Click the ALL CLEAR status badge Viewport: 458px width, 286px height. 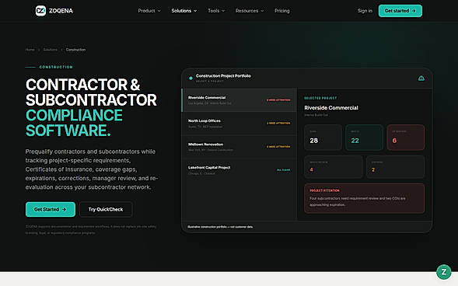point(283,170)
